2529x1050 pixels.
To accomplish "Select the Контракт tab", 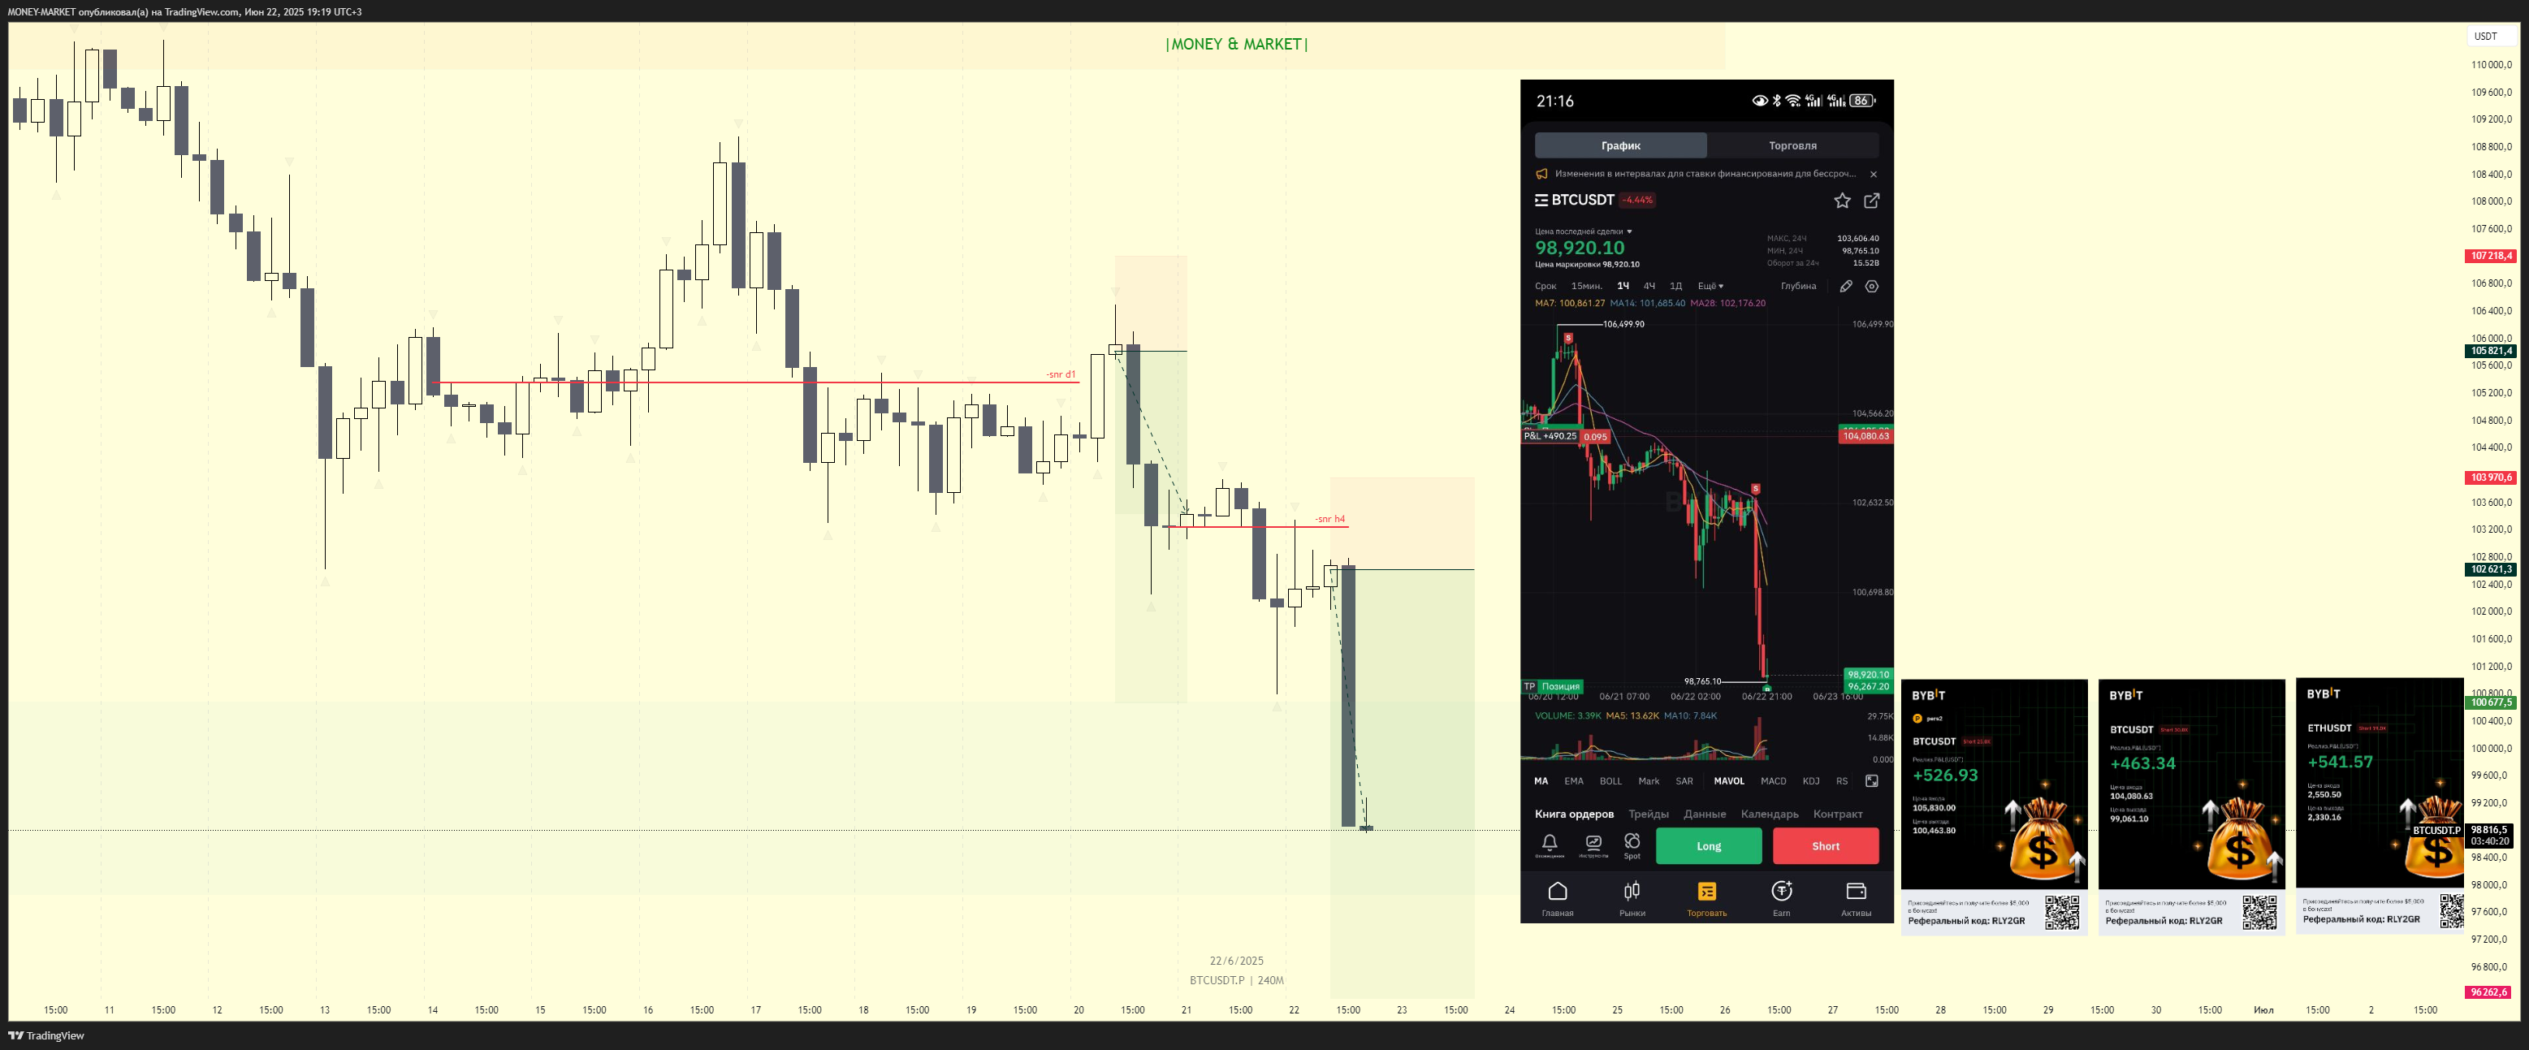I will 1837,815.
